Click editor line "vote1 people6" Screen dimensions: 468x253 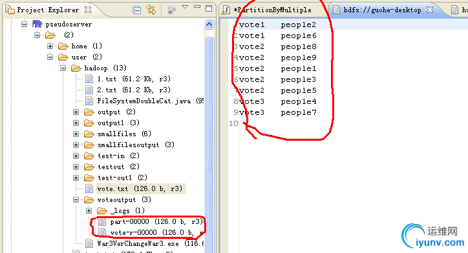[x=277, y=35]
